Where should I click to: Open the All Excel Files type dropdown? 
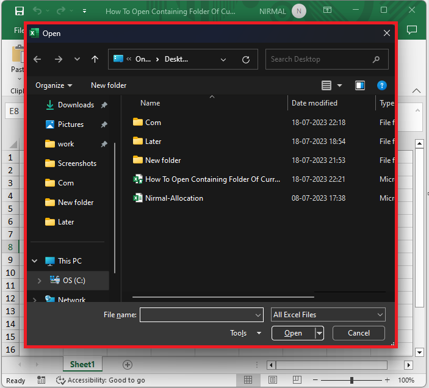coord(328,315)
